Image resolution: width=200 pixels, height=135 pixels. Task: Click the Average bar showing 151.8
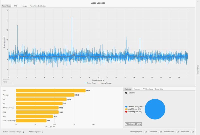[45, 95]
